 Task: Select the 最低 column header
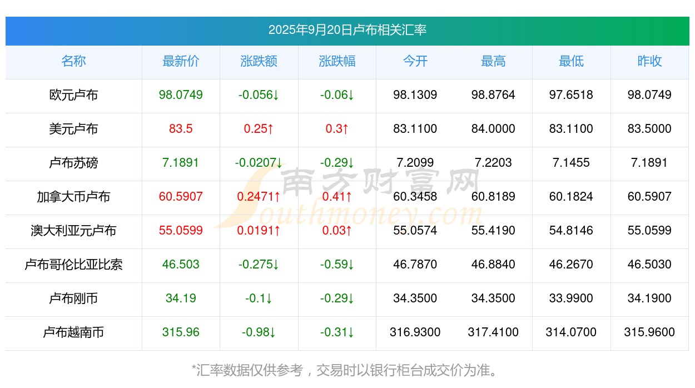(x=571, y=61)
